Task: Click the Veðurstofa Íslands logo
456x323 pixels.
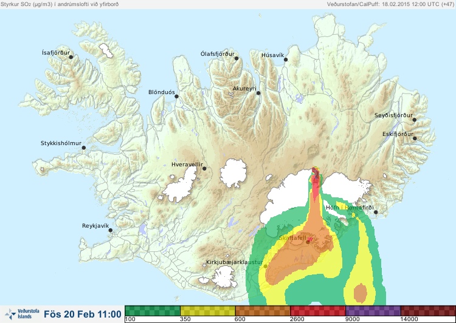Action: 22,314
